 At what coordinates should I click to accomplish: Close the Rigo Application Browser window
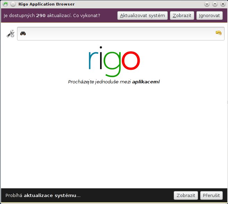(x=222, y=4)
